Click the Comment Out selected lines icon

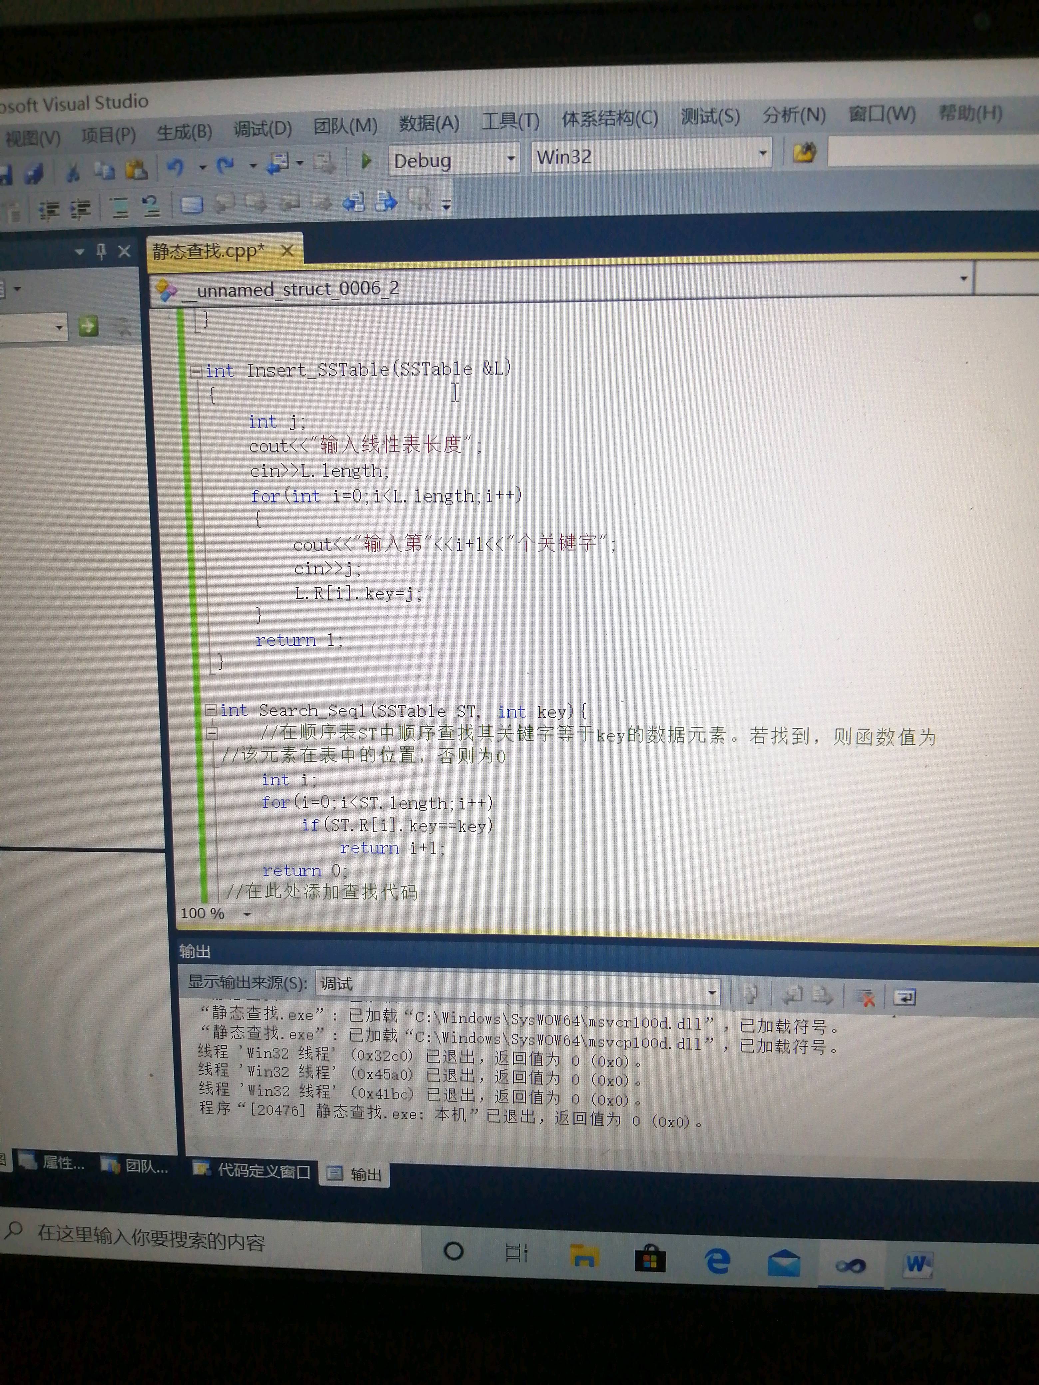(119, 207)
